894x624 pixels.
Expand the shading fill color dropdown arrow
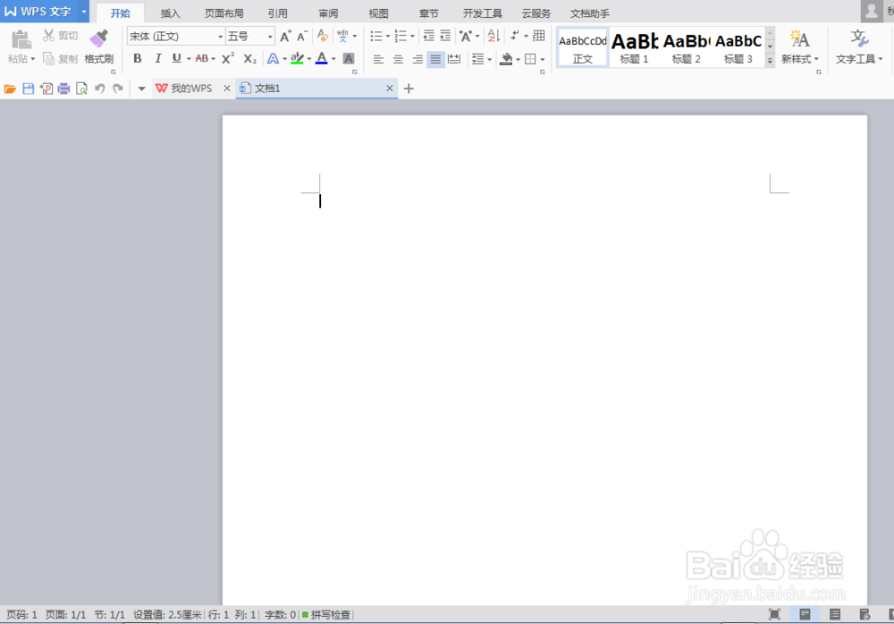pyautogui.click(x=518, y=59)
